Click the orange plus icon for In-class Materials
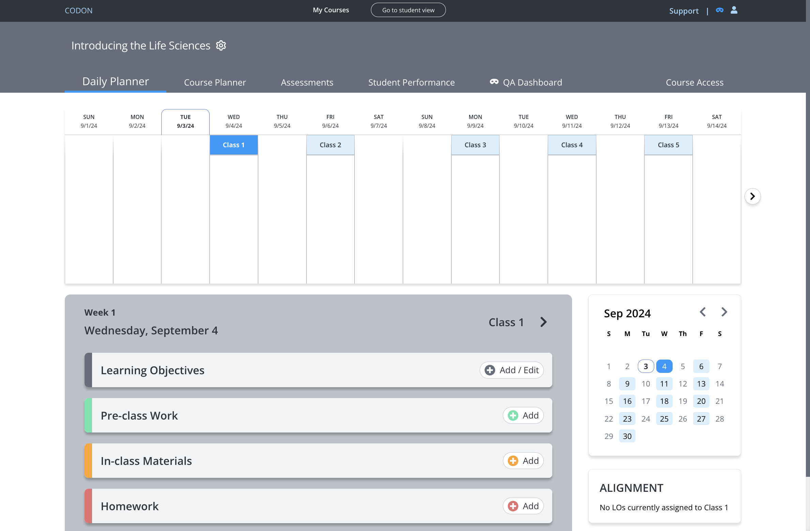 coord(513,461)
